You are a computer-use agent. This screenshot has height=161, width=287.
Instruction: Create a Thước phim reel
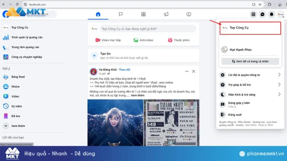pyautogui.click(x=179, y=40)
